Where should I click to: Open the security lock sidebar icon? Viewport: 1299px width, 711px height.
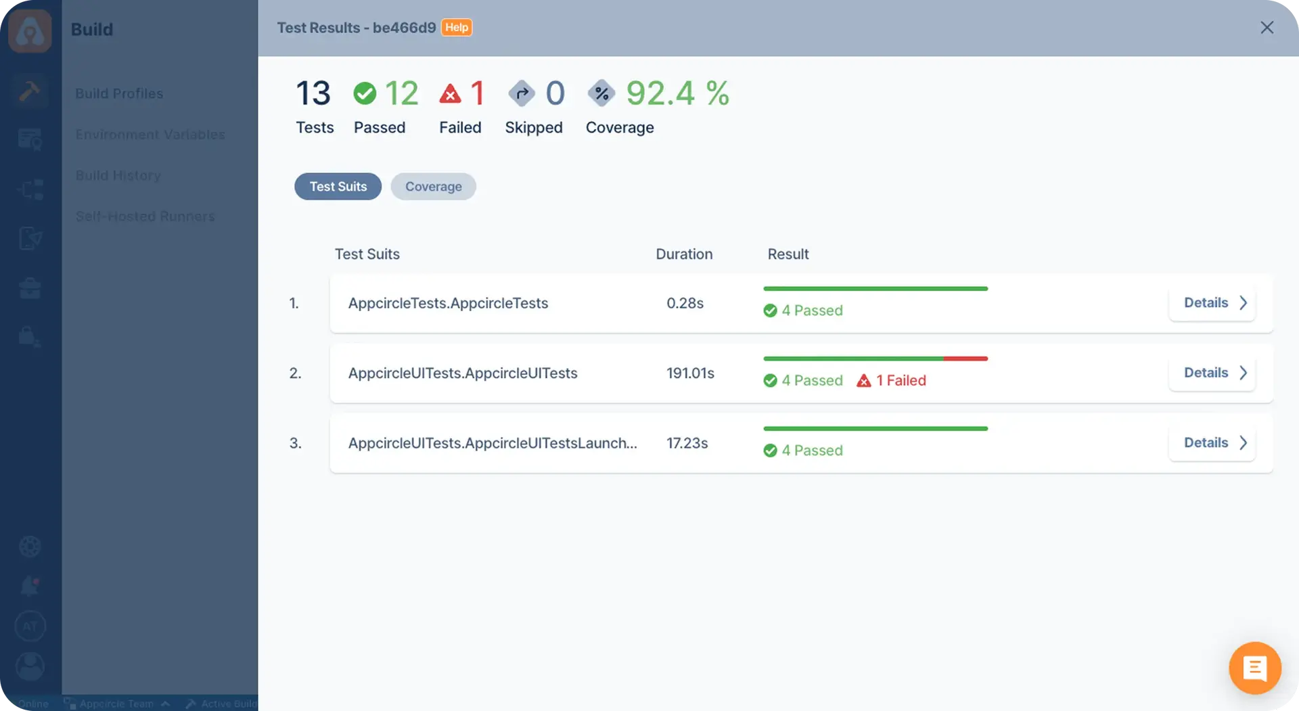tap(30, 337)
